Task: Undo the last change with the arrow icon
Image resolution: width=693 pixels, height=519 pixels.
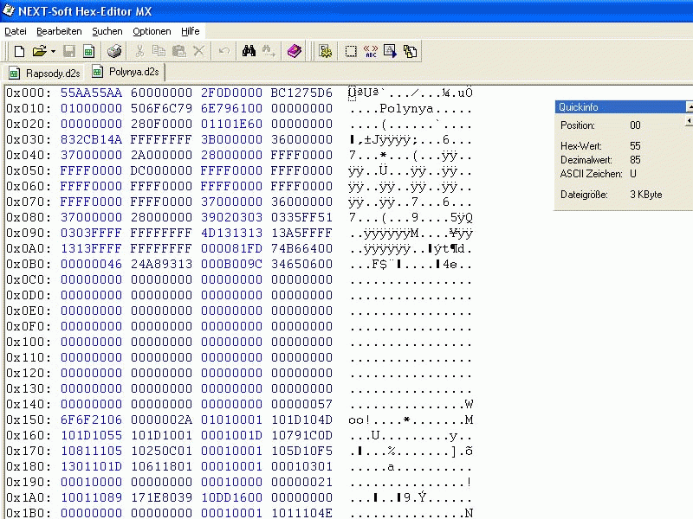Action: tap(224, 52)
